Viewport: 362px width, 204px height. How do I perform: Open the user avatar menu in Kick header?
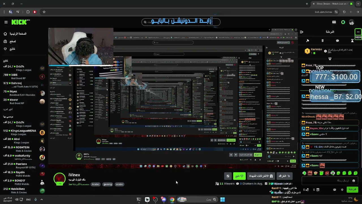coord(352,22)
